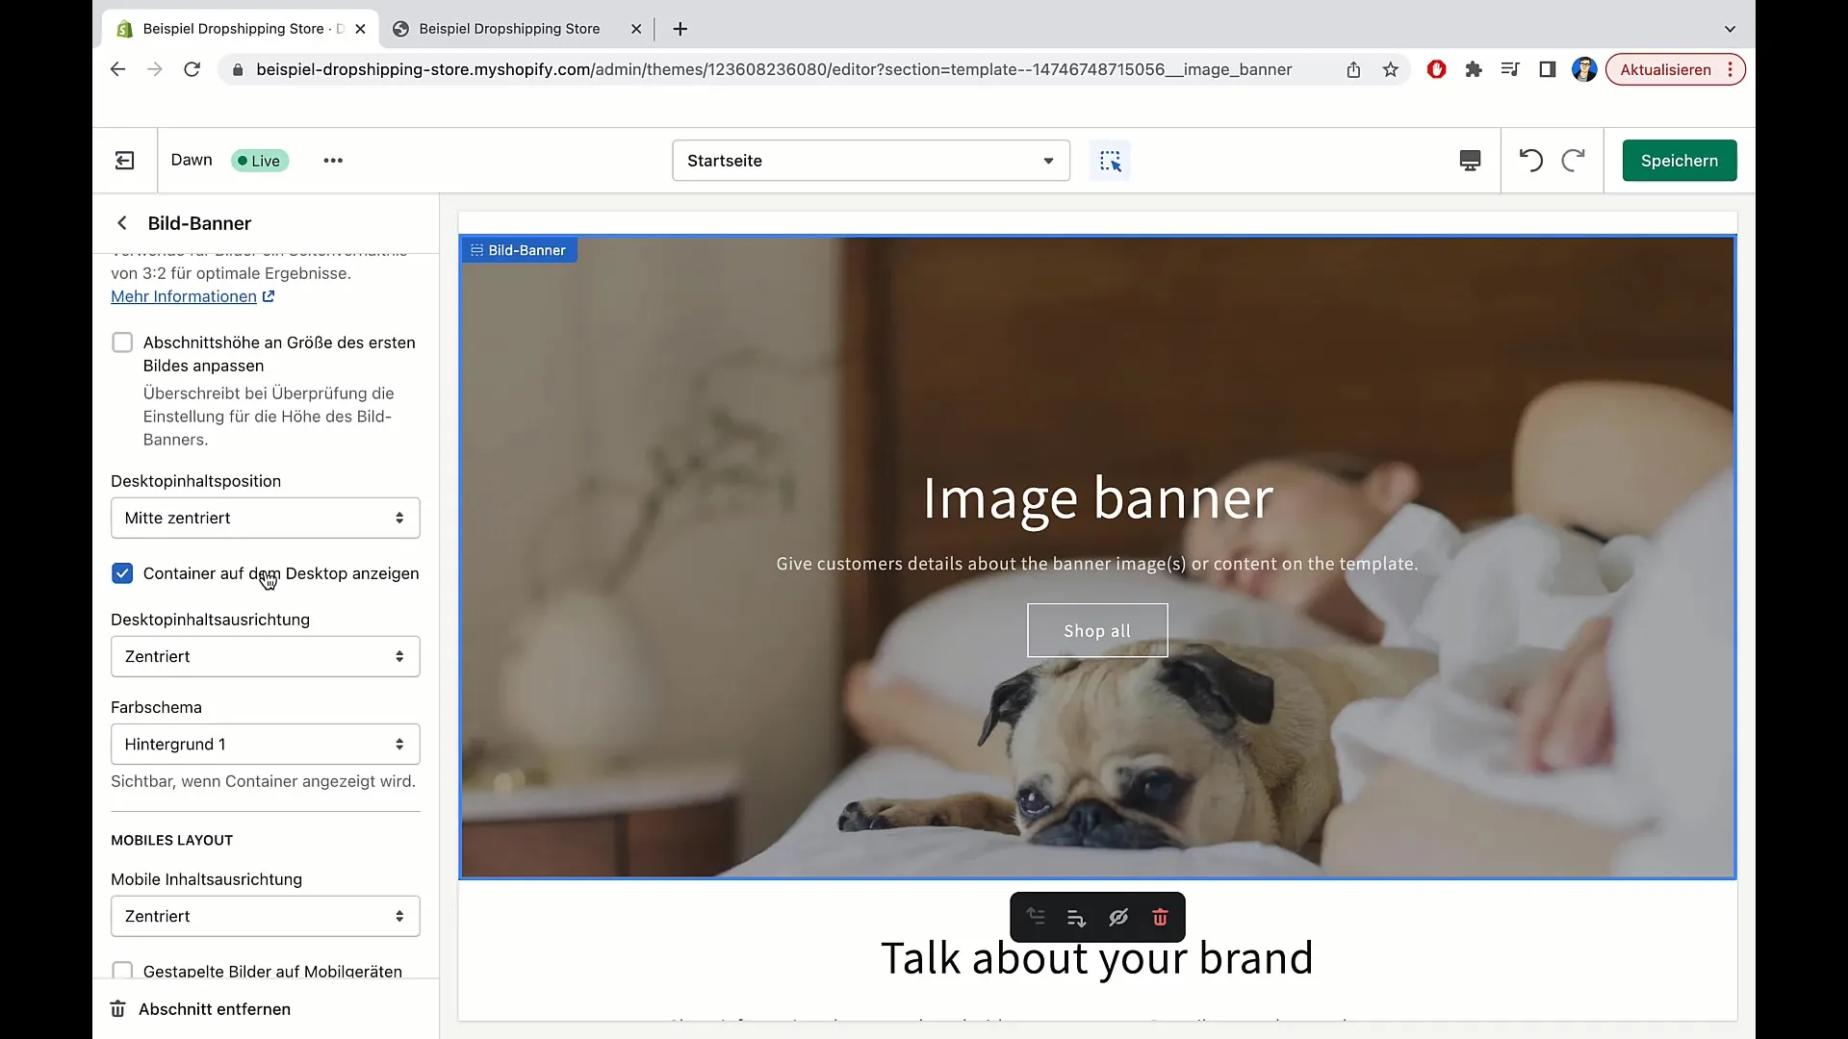1848x1039 pixels.
Task: Click the 'Speichern' button to save changes
Action: coord(1680,160)
